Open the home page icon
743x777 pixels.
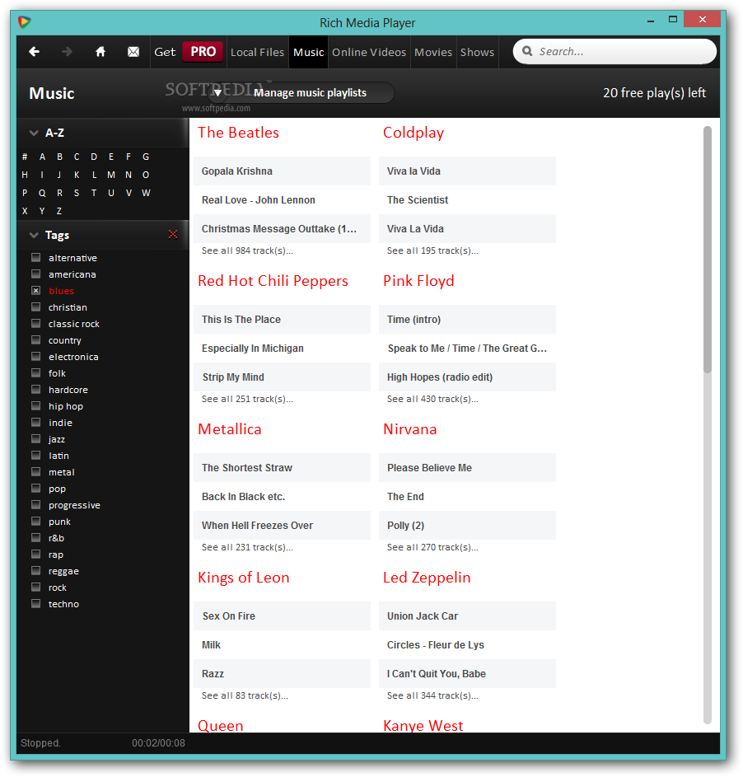pos(100,52)
